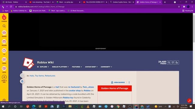
Task: Expand the Roblox Platform dropdown menu
Action: pos(60,67)
